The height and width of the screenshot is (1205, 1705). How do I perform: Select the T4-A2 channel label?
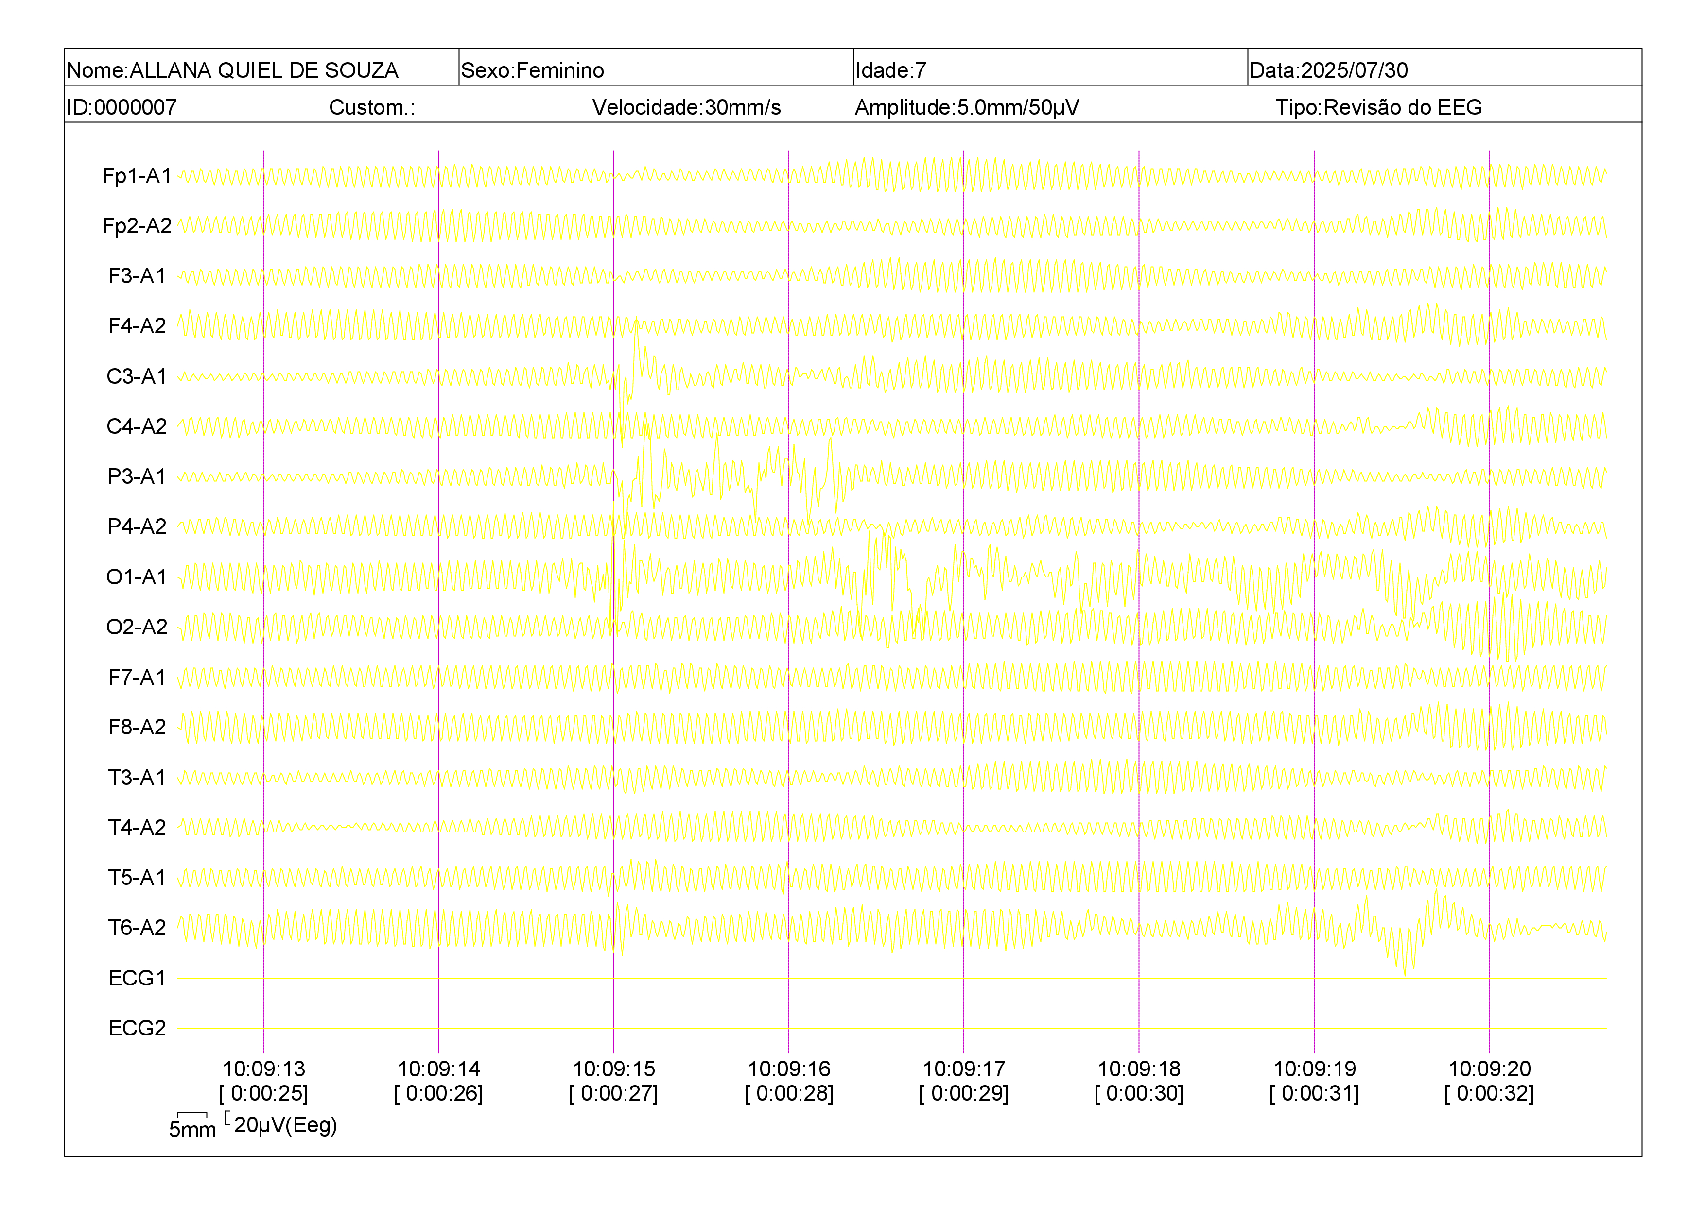pyautogui.click(x=138, y=827)
